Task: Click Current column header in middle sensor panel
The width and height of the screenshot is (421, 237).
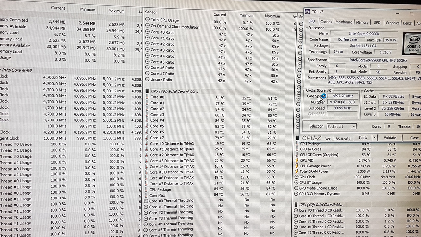Action: click(220, 15)
